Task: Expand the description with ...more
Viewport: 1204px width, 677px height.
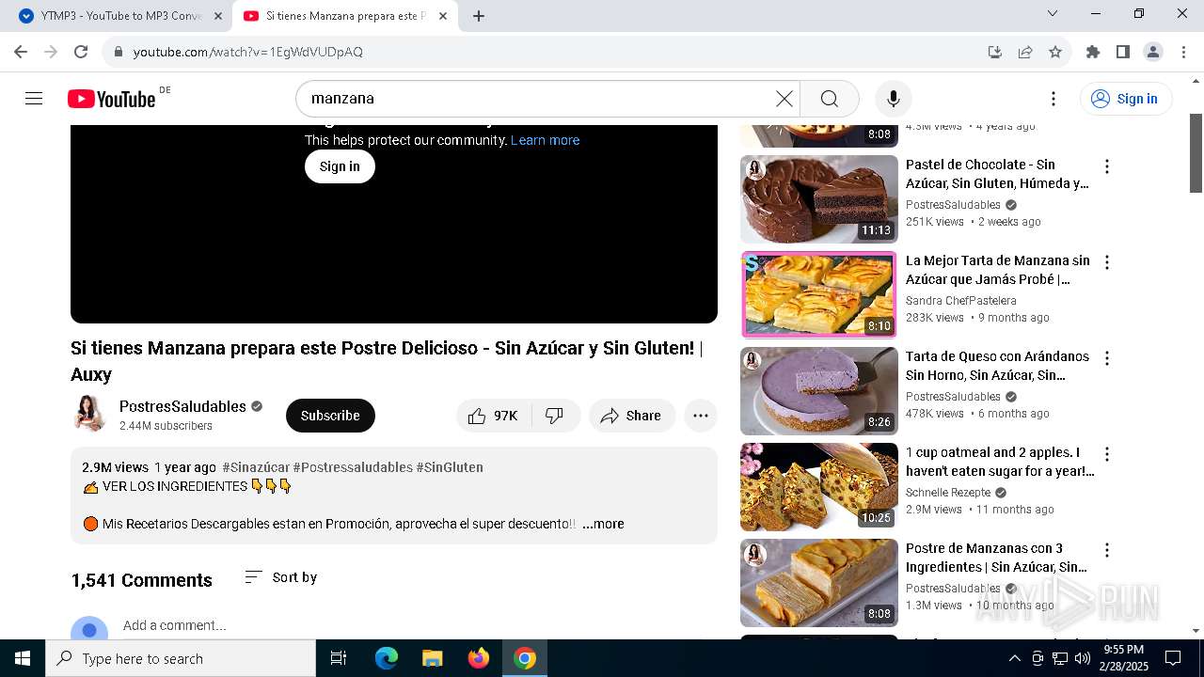Action: coord(603,524)
